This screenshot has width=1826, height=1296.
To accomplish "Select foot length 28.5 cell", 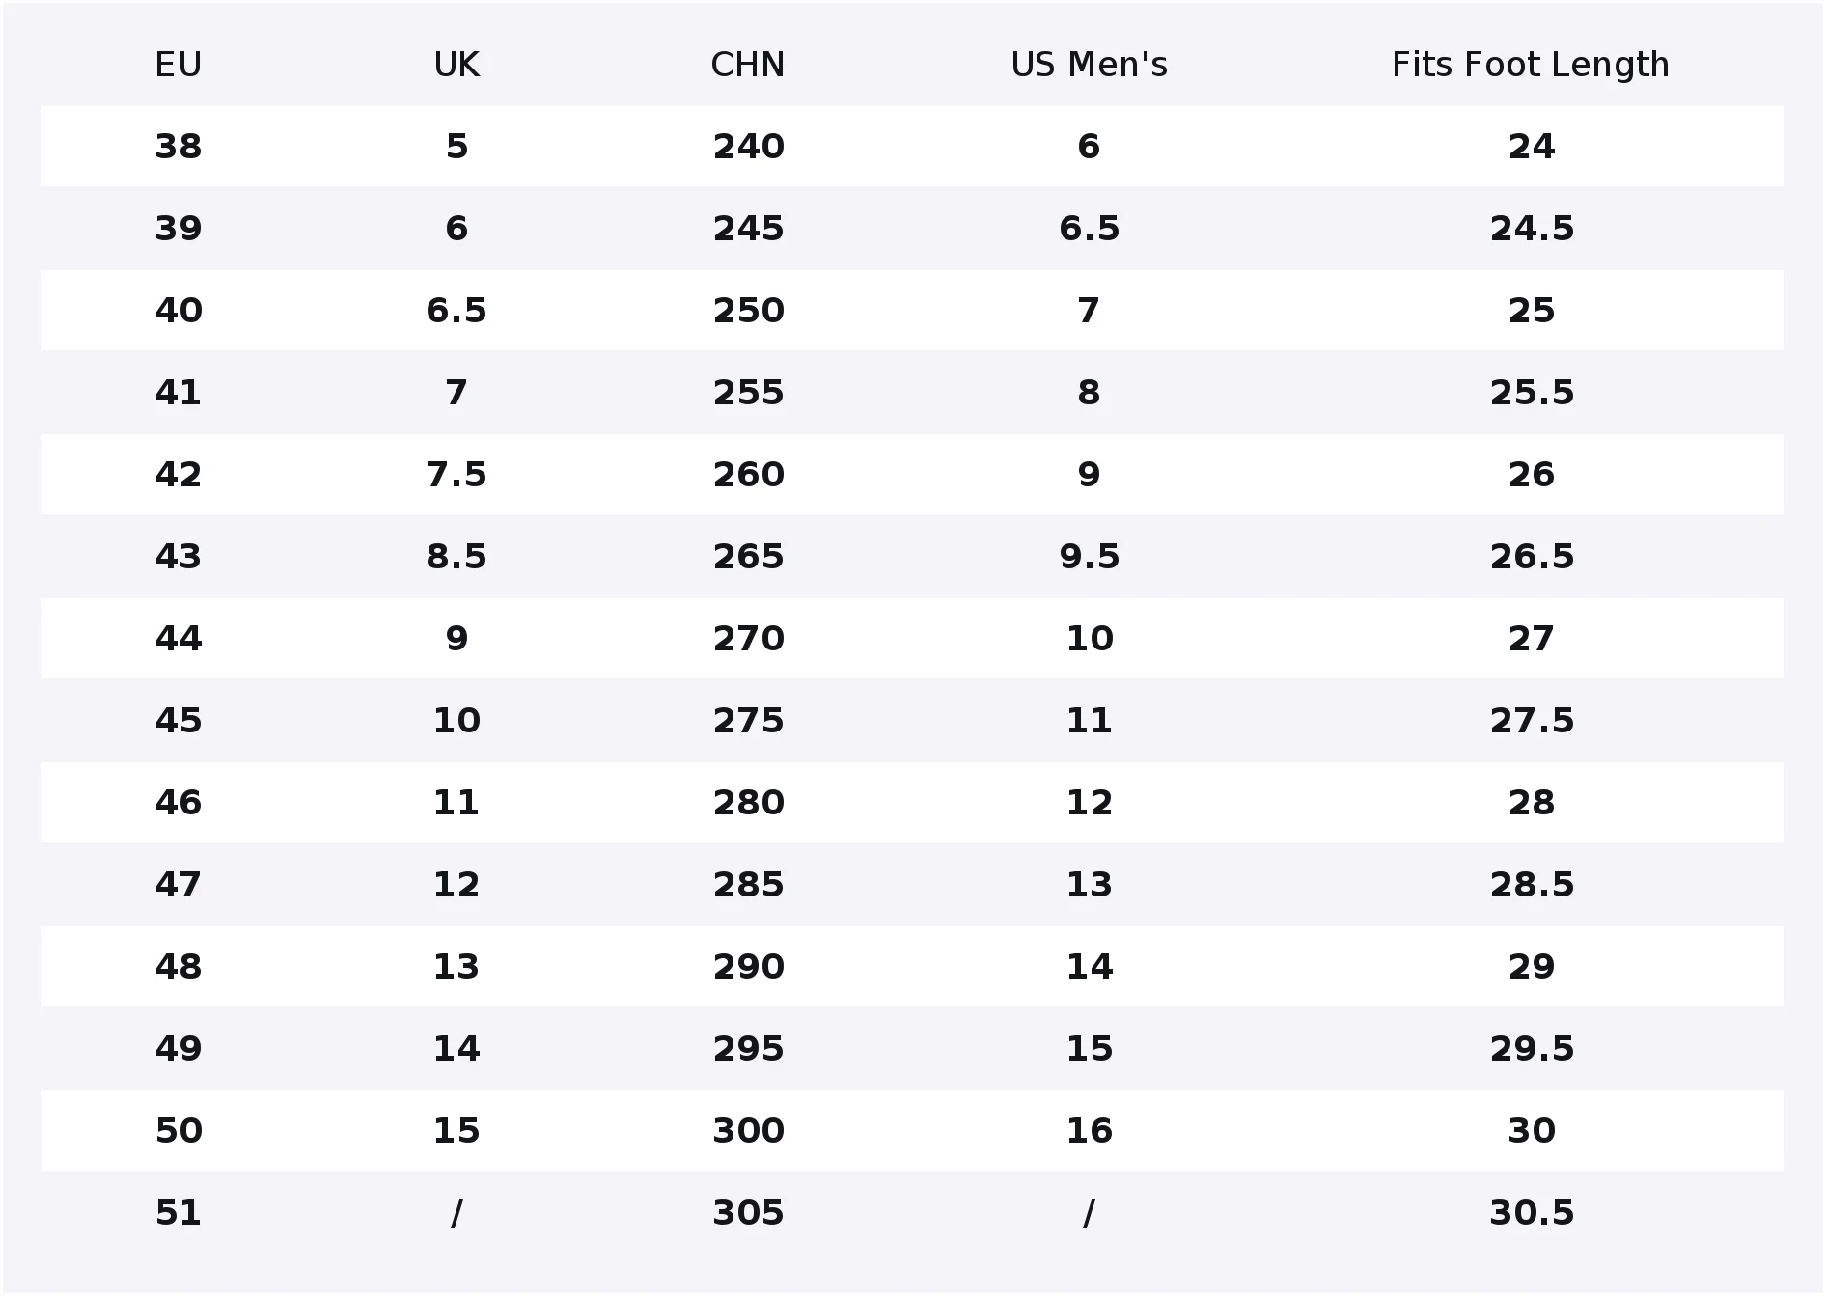I will point(1532,885).
